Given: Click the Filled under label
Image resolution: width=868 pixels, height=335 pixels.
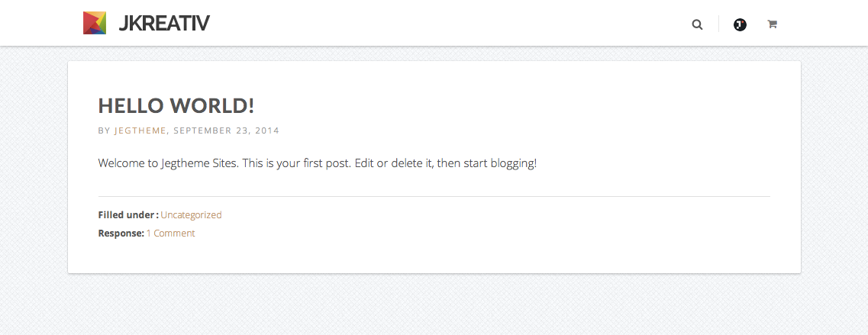Looking at the screenshot, I should coord(128,215).
